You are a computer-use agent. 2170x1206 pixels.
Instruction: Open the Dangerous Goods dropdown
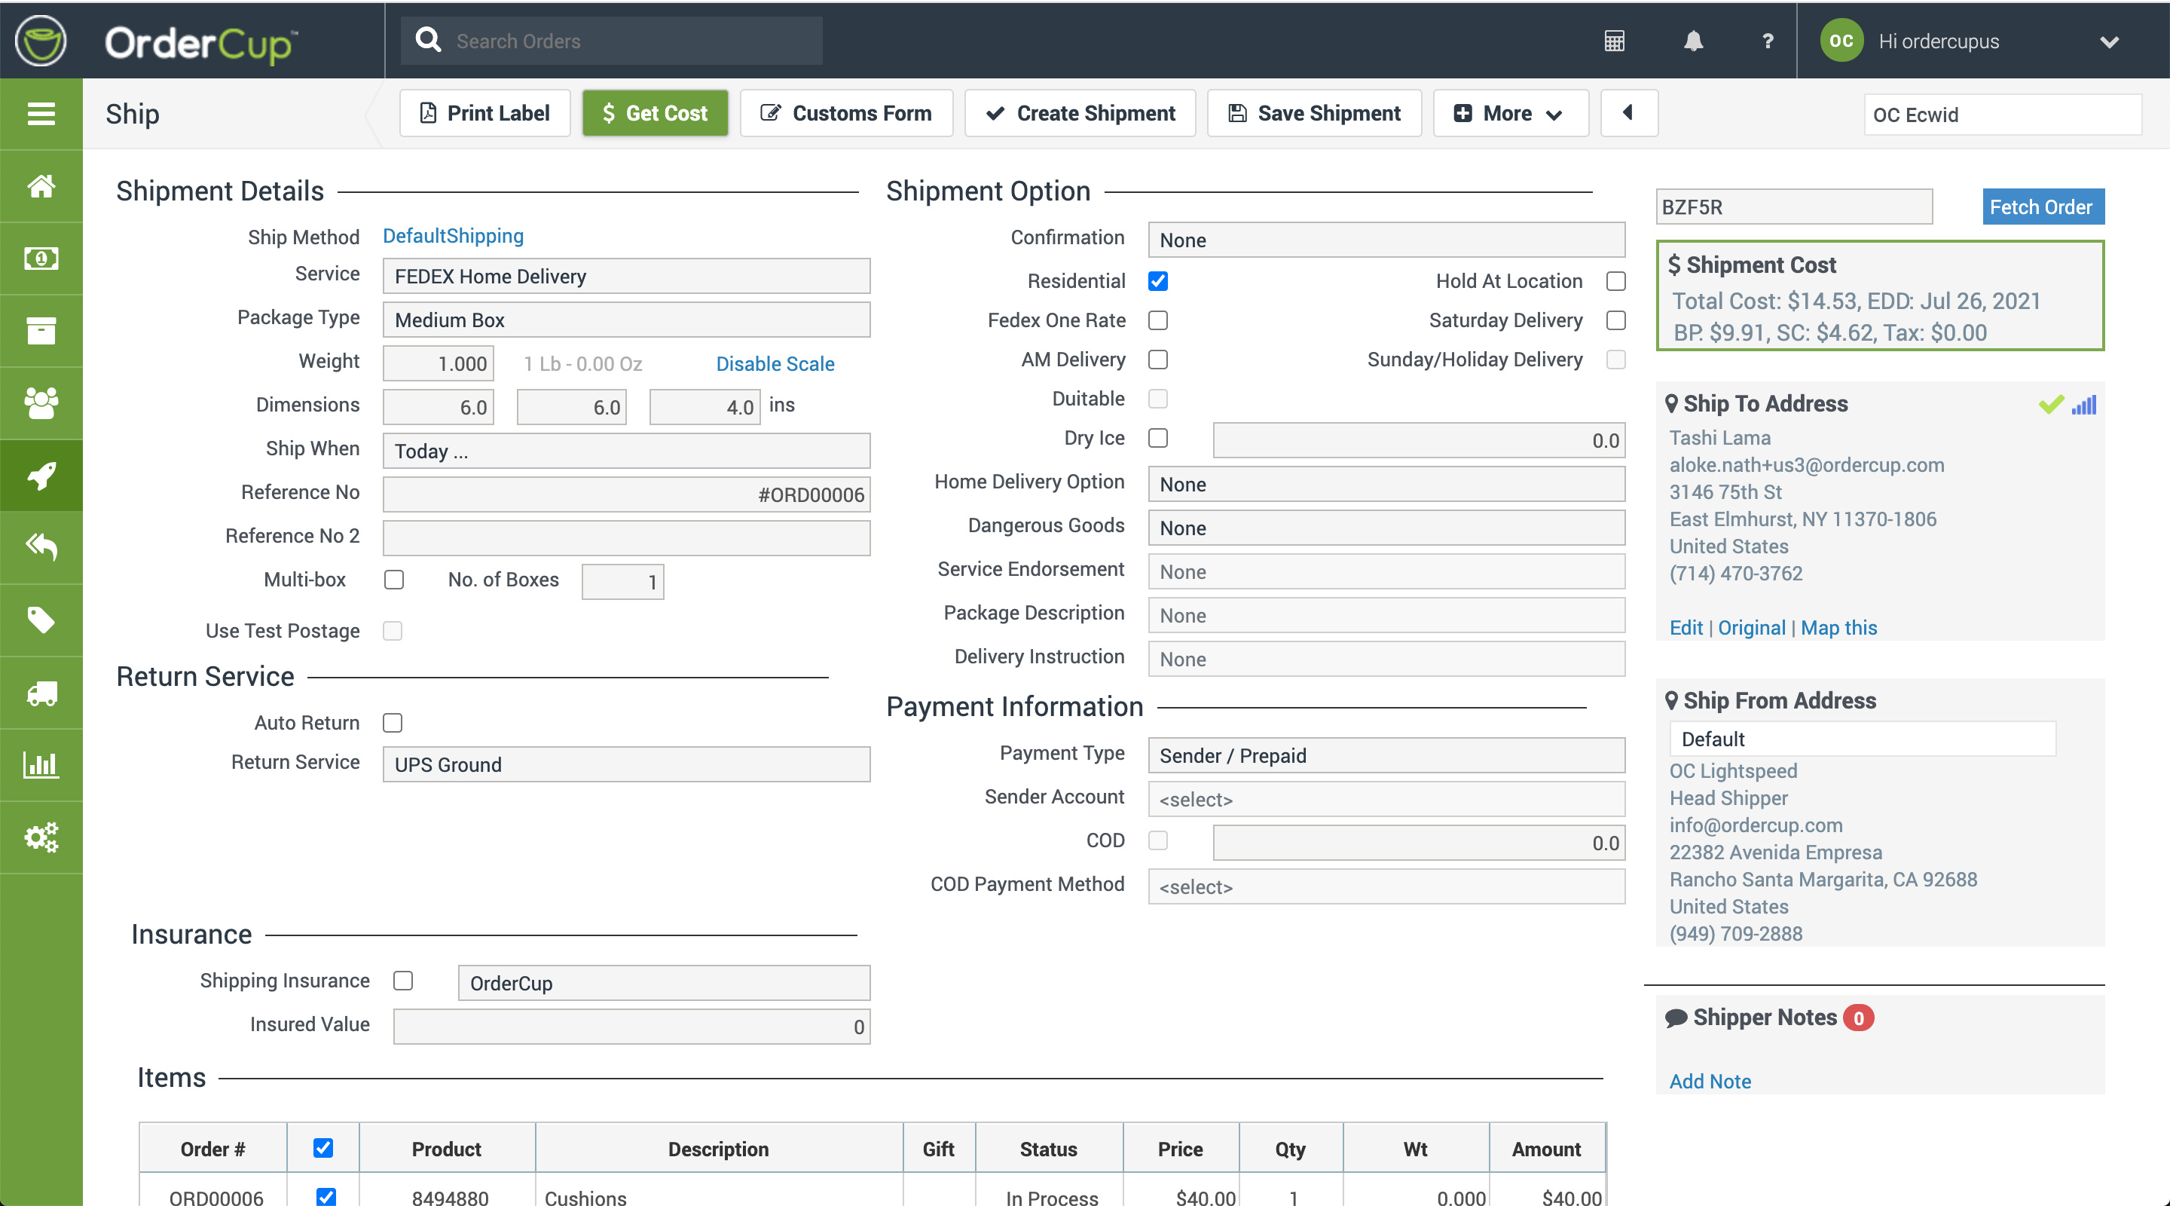[1386, 528]
